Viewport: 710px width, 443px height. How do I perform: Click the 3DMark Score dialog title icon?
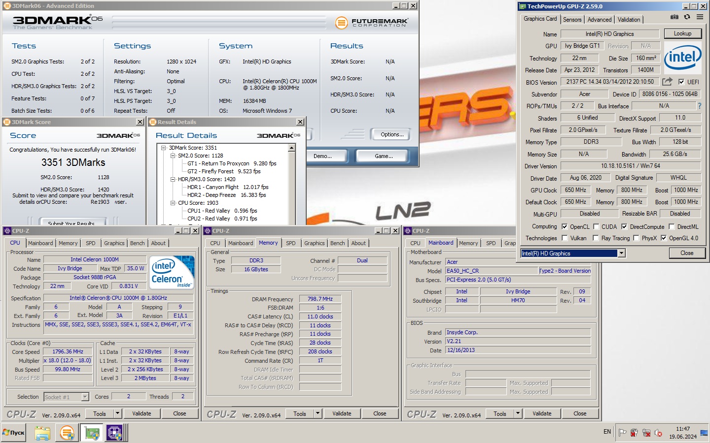(7, 122)
